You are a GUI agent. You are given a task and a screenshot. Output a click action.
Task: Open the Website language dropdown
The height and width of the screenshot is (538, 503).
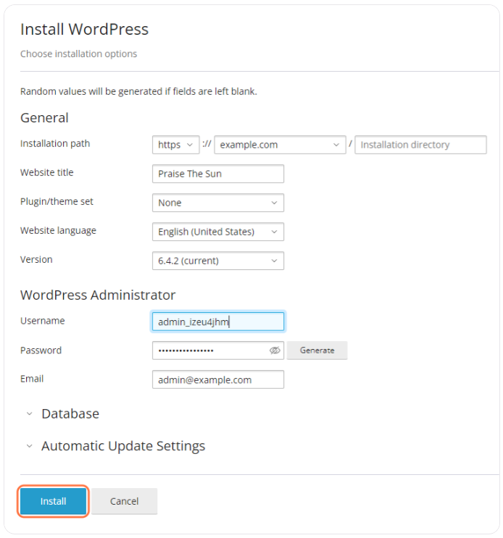tap(218, 232)
